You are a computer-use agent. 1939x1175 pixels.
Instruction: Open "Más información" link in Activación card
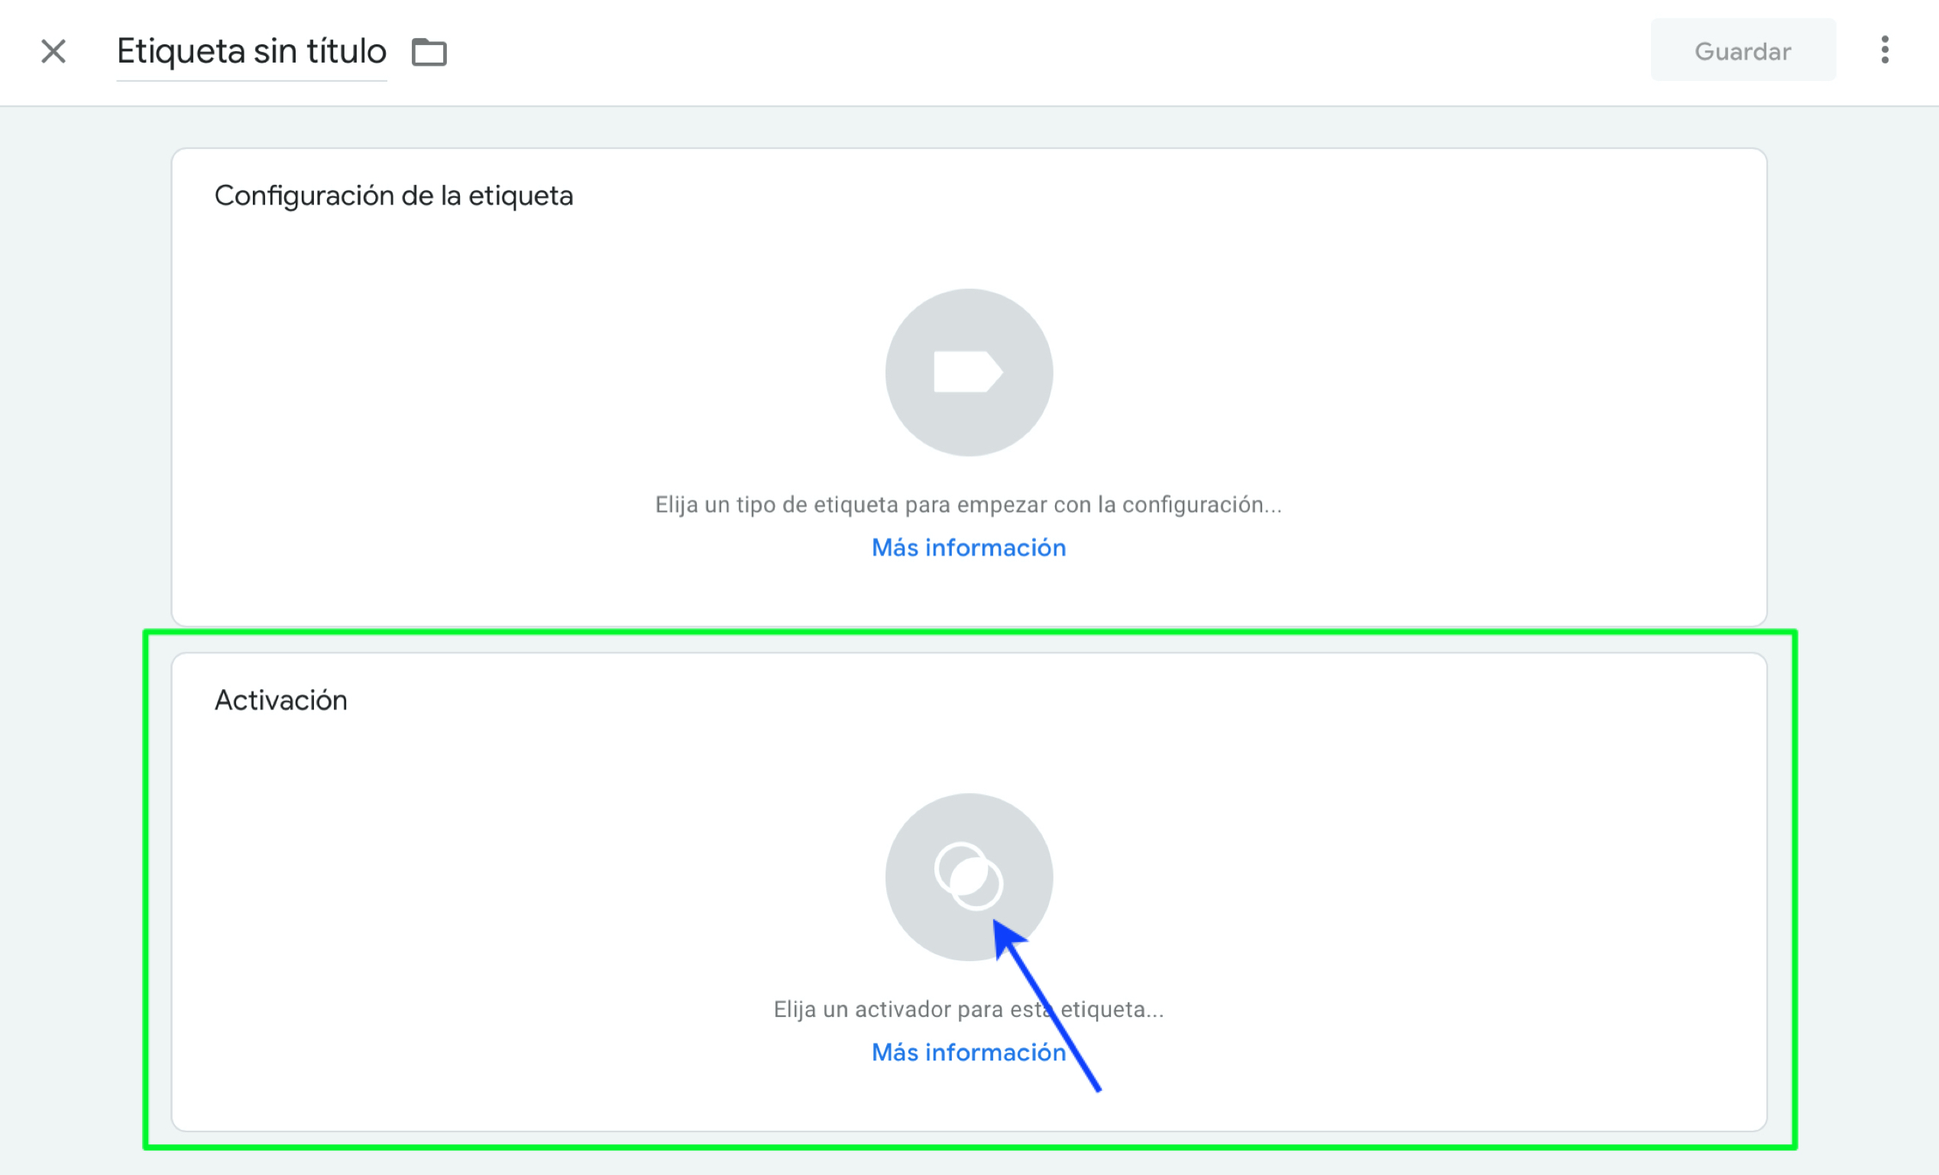(968, 1052)
